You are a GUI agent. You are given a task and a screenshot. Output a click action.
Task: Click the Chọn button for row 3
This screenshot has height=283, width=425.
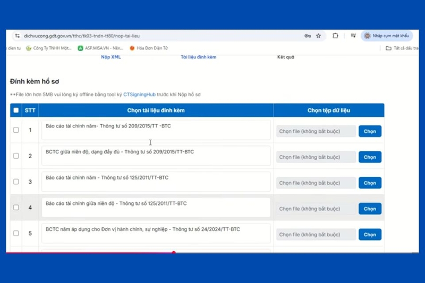pyautogui.click(x=370, y=183)
